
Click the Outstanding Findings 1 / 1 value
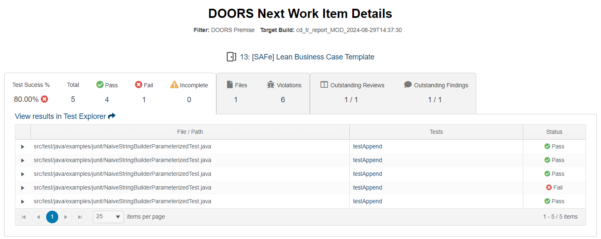435,100
